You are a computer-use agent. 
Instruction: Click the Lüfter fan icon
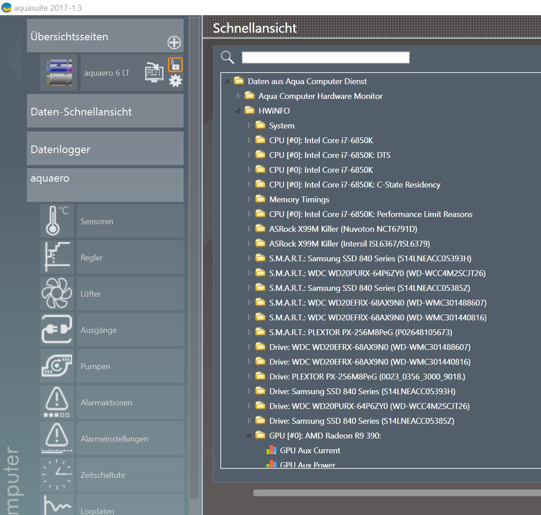[x=57, y=293]
